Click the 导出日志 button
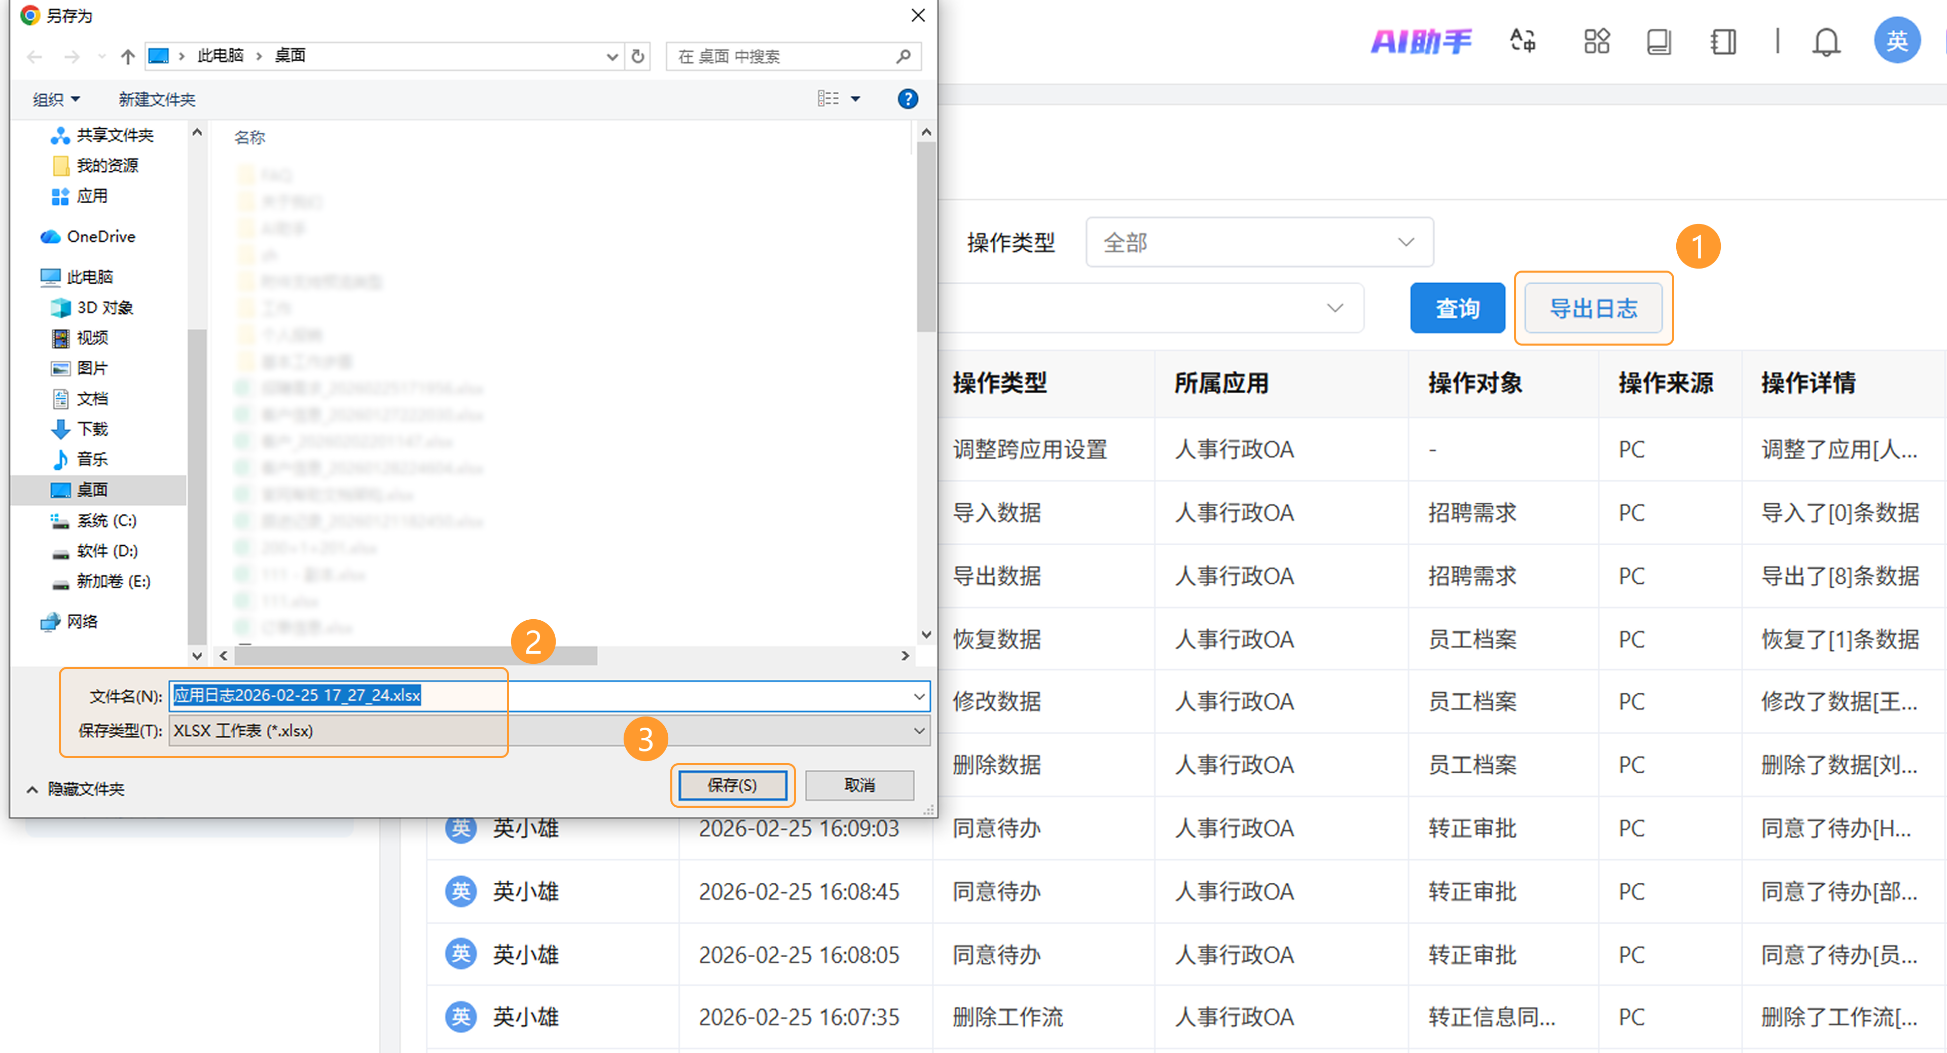The height and width of the screenshot is (1053, 1947). (1593, 308)
